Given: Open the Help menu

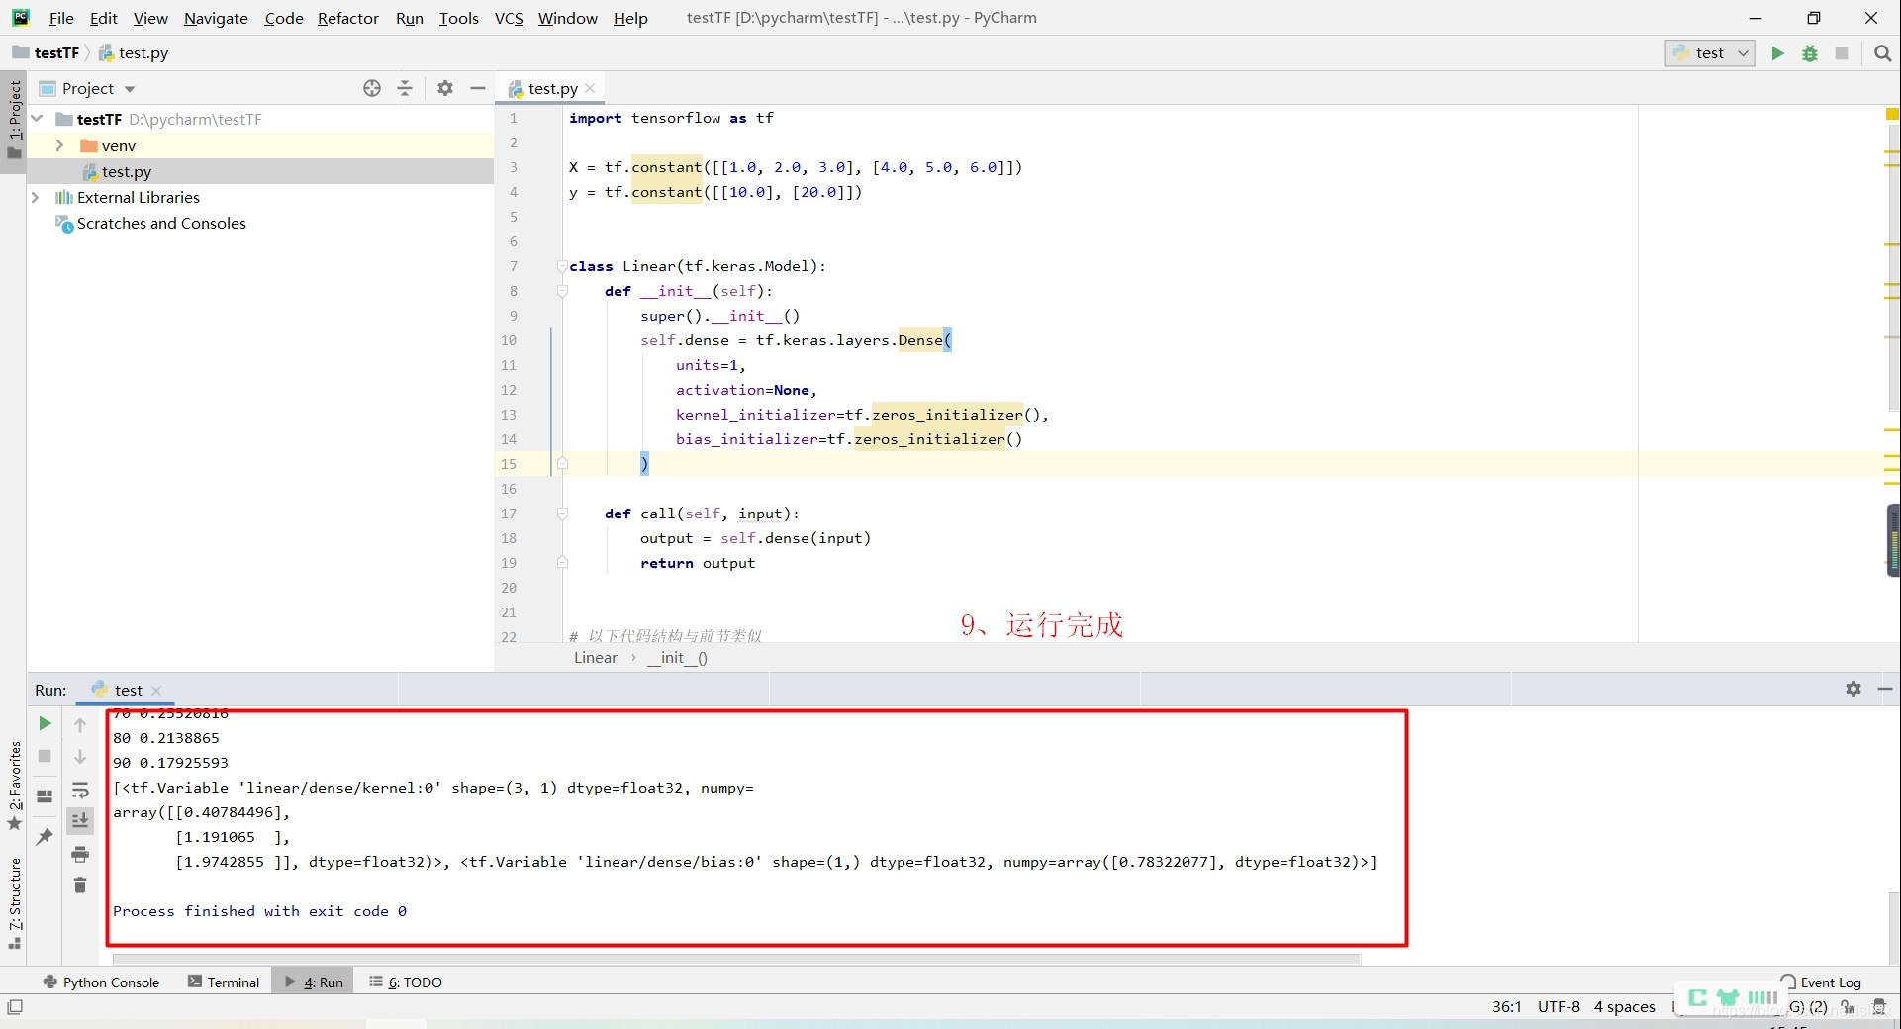Looking at the screenshot, I should point(630,18).
